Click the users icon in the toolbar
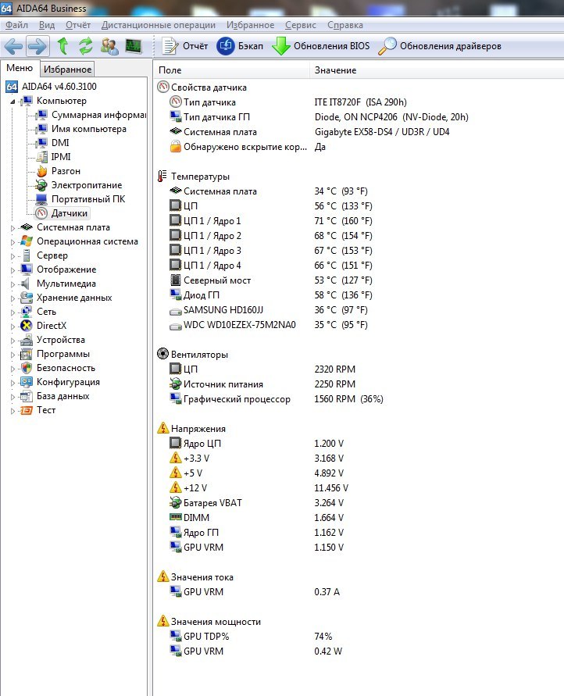564x696 pixels. click(x=110, y=46)
